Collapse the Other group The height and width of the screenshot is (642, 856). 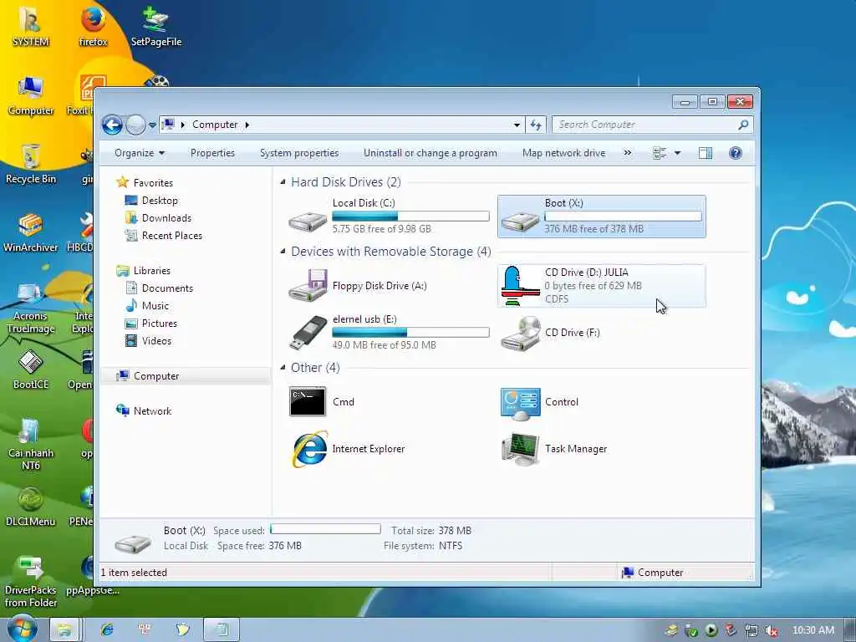tap(283, 368)
